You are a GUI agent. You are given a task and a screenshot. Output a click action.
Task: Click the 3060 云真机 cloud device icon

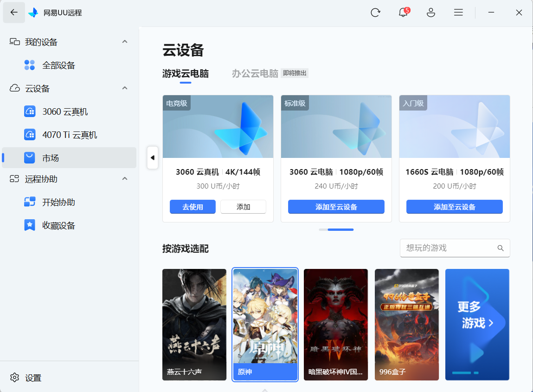pyautogui.click(x=30, y=111)
